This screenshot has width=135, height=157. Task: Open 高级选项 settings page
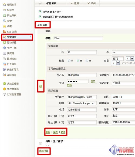point(12,75)
